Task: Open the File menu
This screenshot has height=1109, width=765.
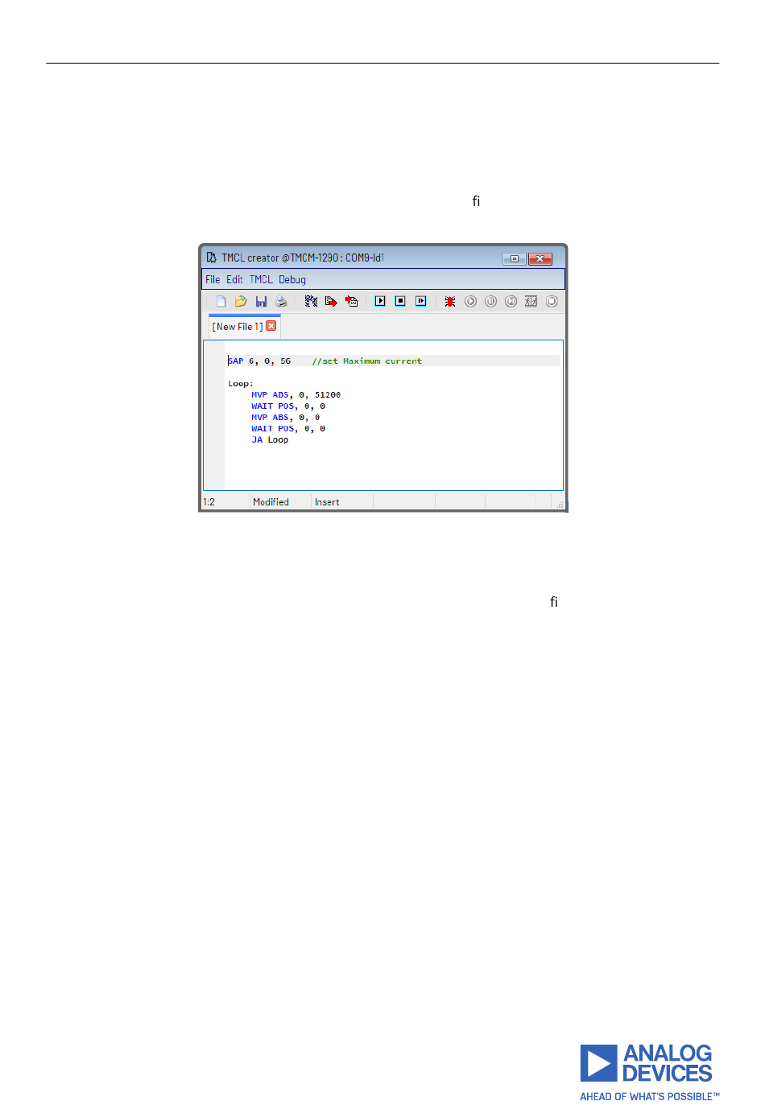Action: [x=213, y=279]
